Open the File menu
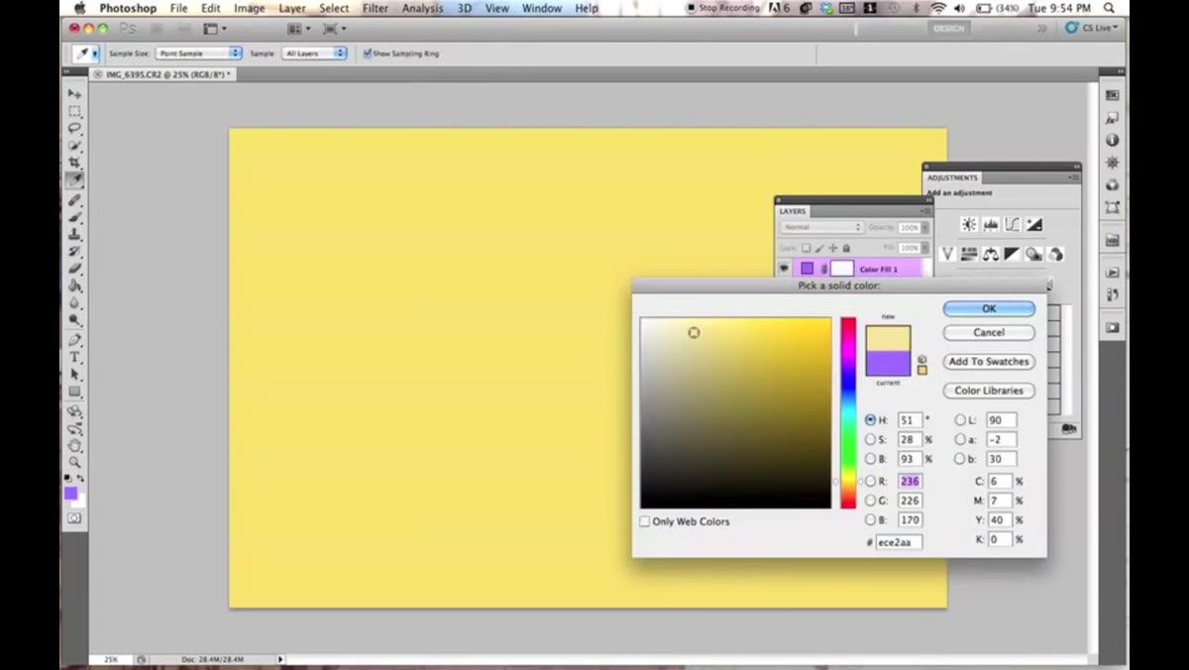 point(178,8)
